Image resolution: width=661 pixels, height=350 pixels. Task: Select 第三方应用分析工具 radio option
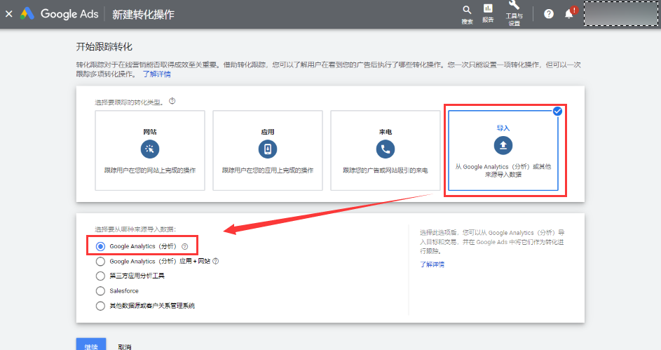point(100,276)
